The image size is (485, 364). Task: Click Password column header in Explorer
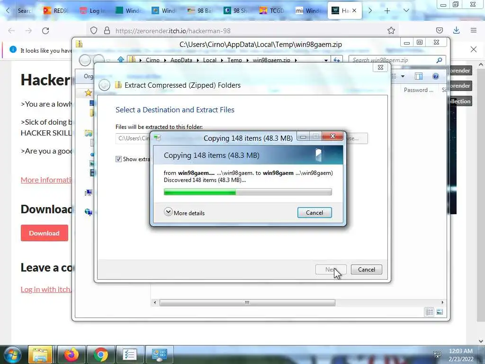click(x=419, y=90)
